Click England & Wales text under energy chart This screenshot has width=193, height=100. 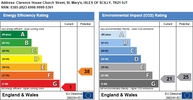click(x=20, y=95)
